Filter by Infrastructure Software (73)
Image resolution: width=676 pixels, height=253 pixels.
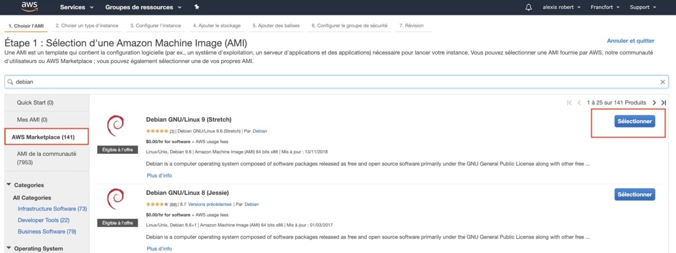(52, 209)
